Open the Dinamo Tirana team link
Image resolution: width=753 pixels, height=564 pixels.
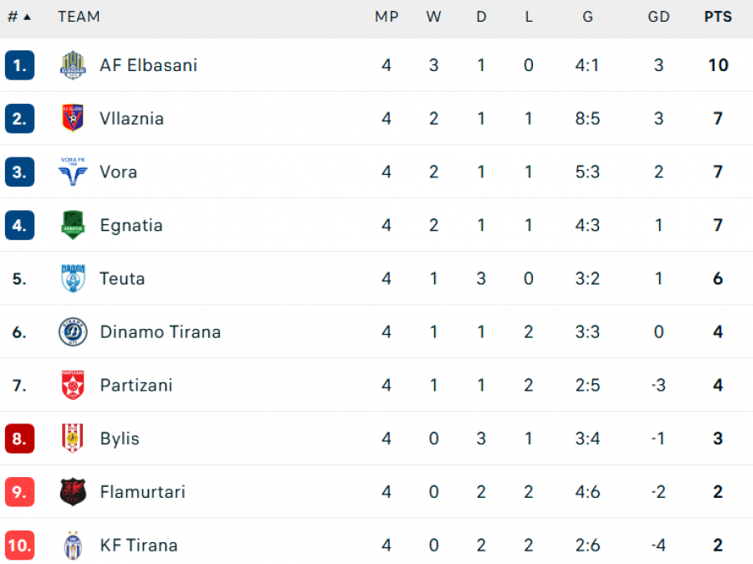[161, 331]
